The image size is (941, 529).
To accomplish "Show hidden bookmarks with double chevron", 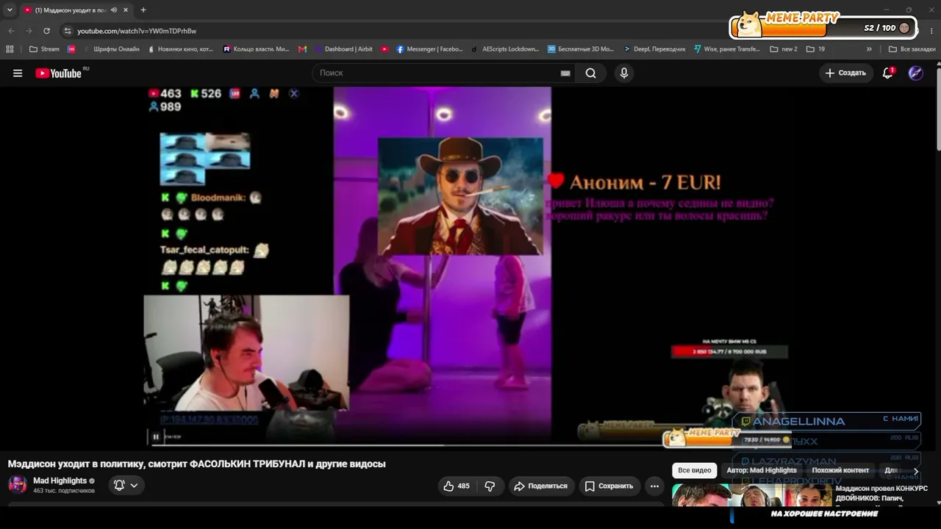I will (x=869, y=49).
